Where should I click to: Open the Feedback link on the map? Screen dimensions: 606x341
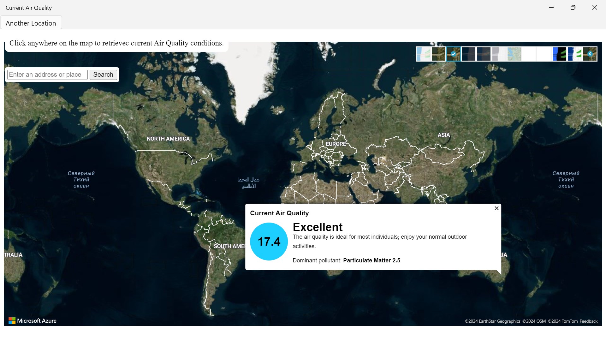coord(588,321)
